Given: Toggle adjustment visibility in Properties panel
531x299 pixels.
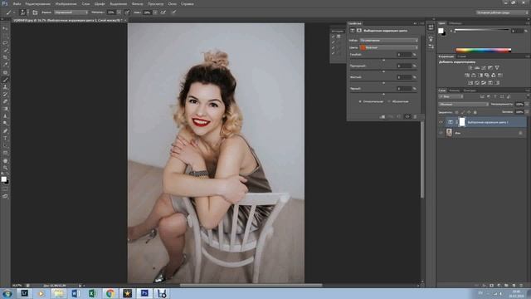Looking at the screenshot, I should pyautogui.click(x=407, y=116).
